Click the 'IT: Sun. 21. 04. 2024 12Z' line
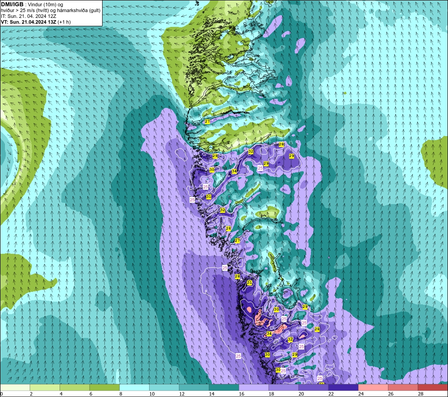The height and width of the screenshot is (397, 448). [28, 16]
